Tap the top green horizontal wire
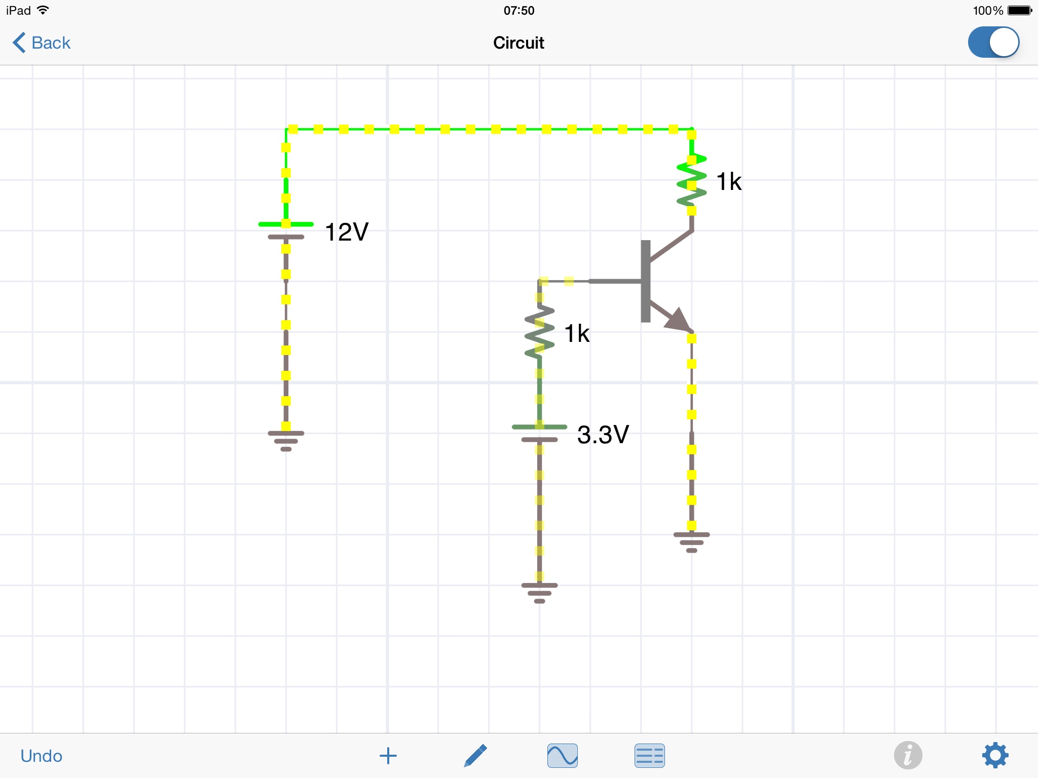This screenshot has width=1038, height=778. click(x=489, y=129)
